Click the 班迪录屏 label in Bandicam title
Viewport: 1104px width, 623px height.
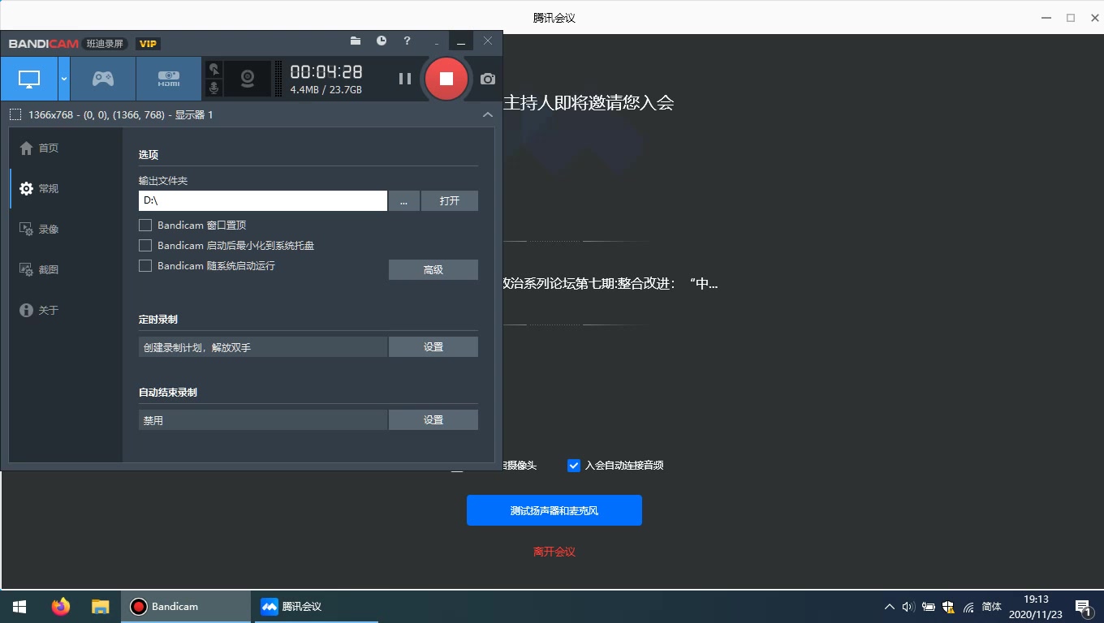tap(106, 44)
